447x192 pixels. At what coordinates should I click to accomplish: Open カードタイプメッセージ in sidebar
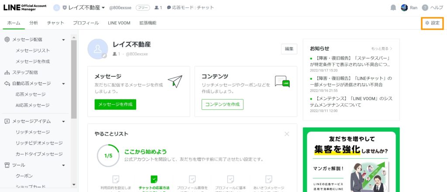click(x=39, y=154)
